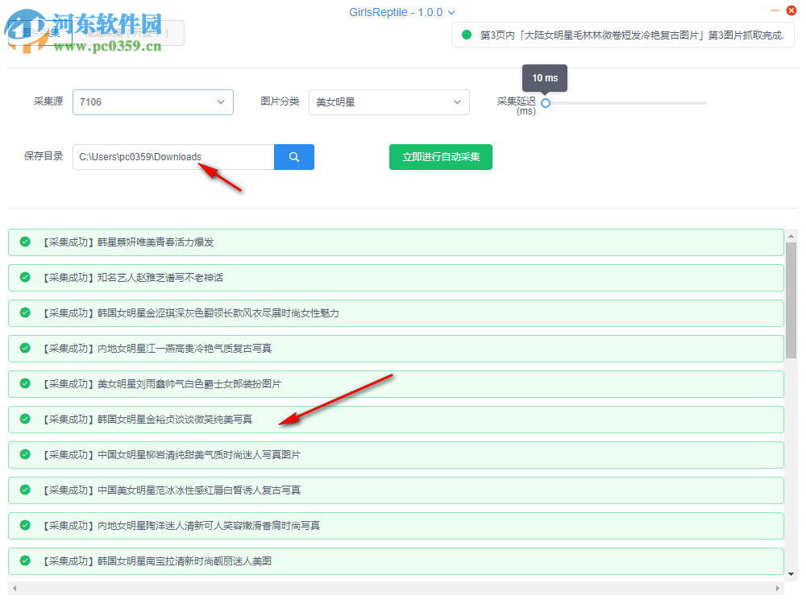This screenshot has height=604, width=806.
Task: Click success icon for 金涩琪深灰色翻领长款风衣 row
Action: 25,312
